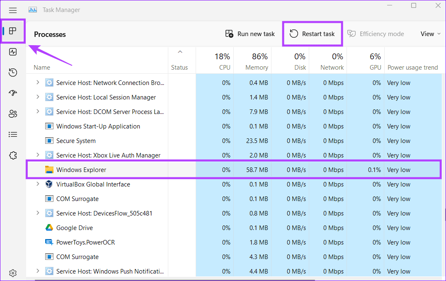The image size is (446, 281).
Task: Maximize the Task Manager window
Action: click(414, 5)
